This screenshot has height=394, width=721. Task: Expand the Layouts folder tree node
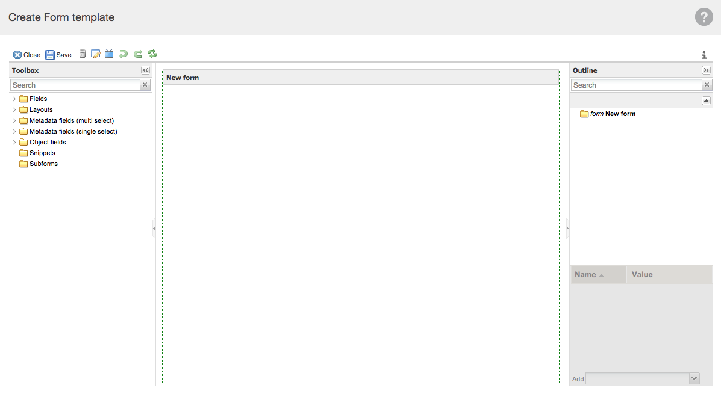point(14,109)
